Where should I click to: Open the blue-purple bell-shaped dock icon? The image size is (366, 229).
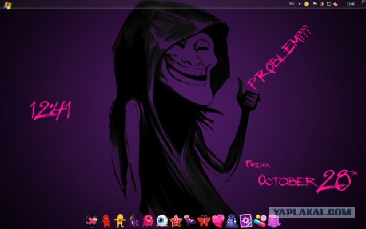tap(232, 221)
